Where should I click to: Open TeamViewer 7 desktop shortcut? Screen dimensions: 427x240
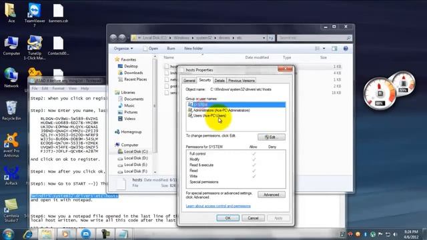tap(35, 15)
